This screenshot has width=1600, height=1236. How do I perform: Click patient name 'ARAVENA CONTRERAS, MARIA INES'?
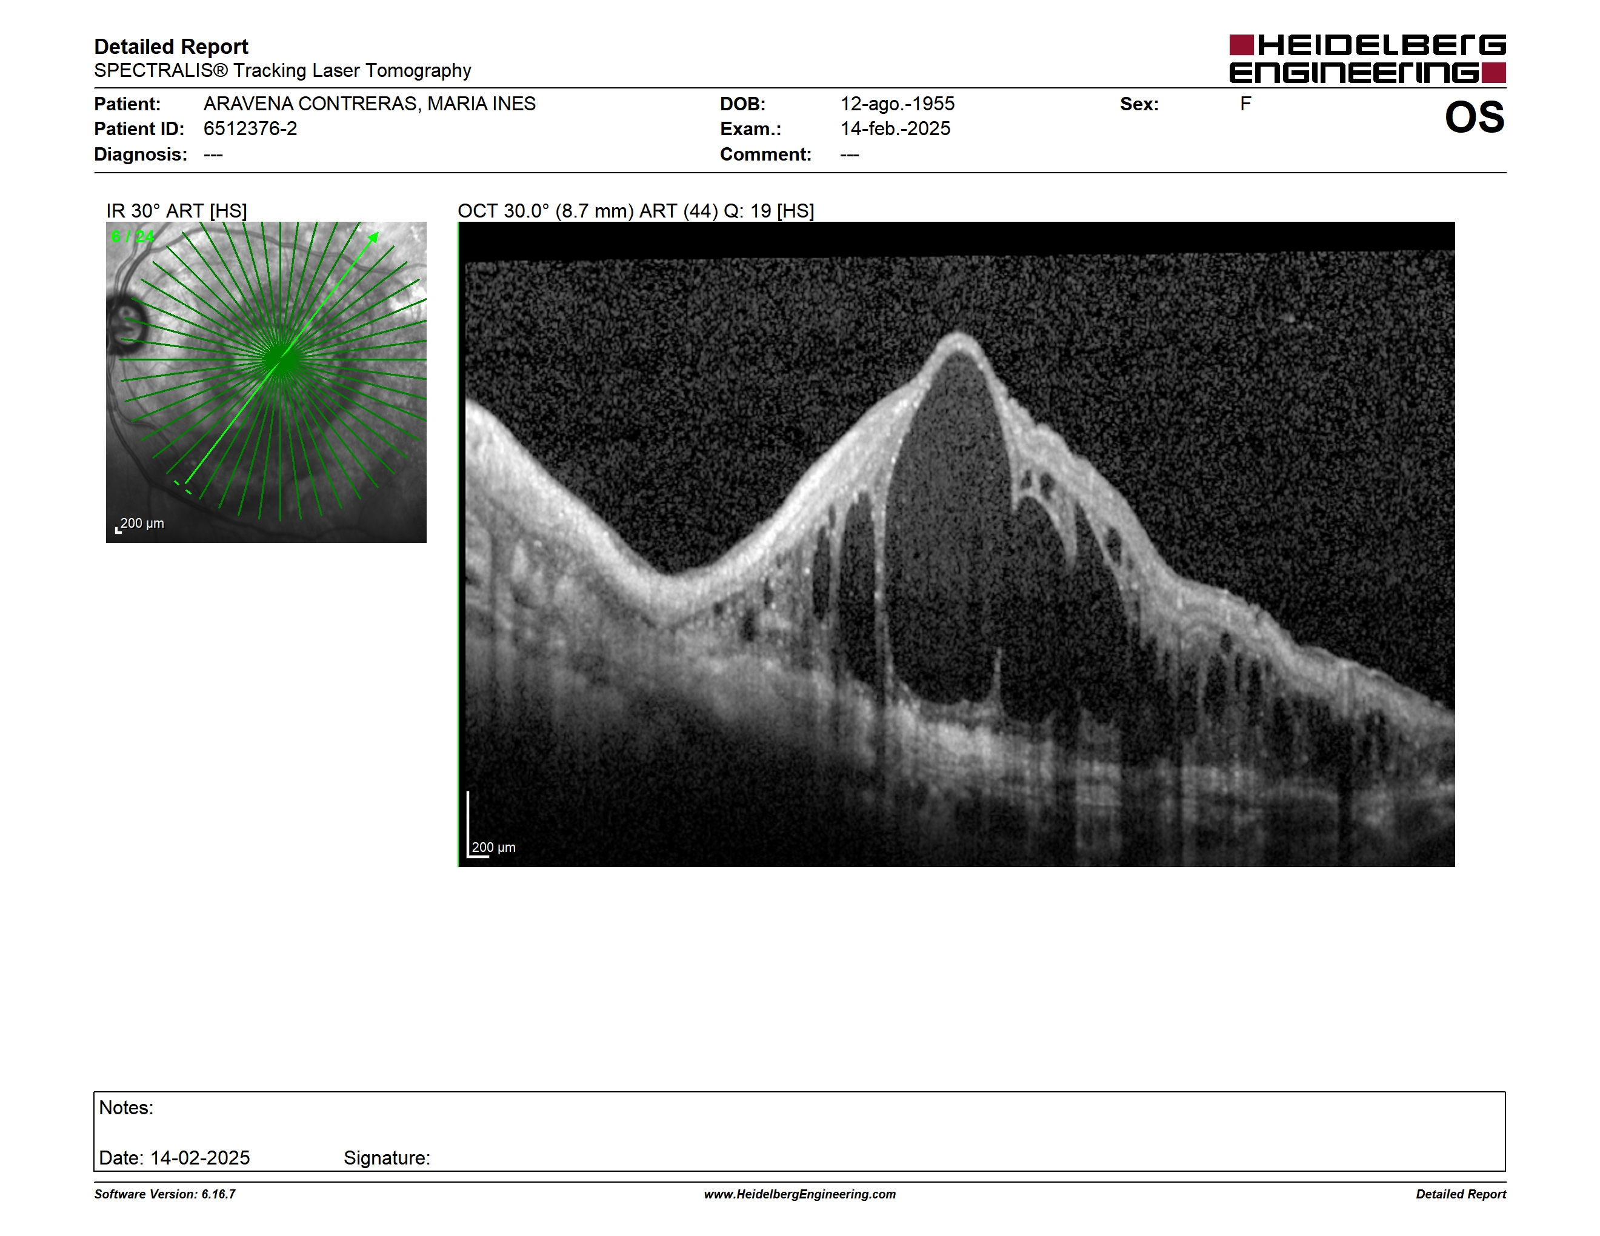pyautogui.click(x=369, y=103)
